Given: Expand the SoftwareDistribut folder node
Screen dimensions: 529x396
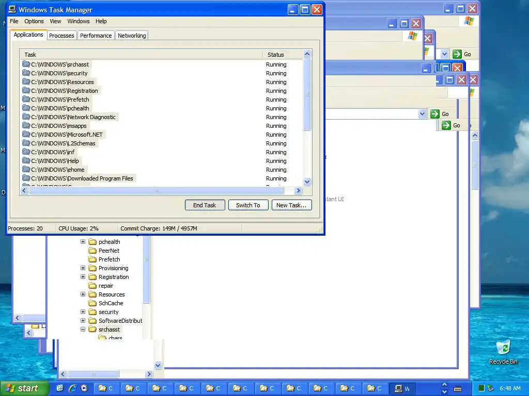Looking at the screenshot, I should click(83, 320).
